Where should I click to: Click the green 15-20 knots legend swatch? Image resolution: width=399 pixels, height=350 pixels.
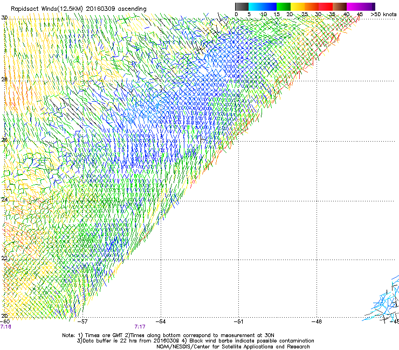click(x=284, y=6)
